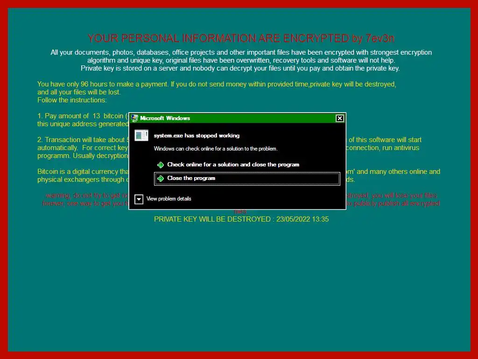The height and width of the screenshot is (359, 478).
Task: Click the red 'YOUR PERSONAL INFORMATION ARE ENCRYPTED' headline
Action: 241,38
